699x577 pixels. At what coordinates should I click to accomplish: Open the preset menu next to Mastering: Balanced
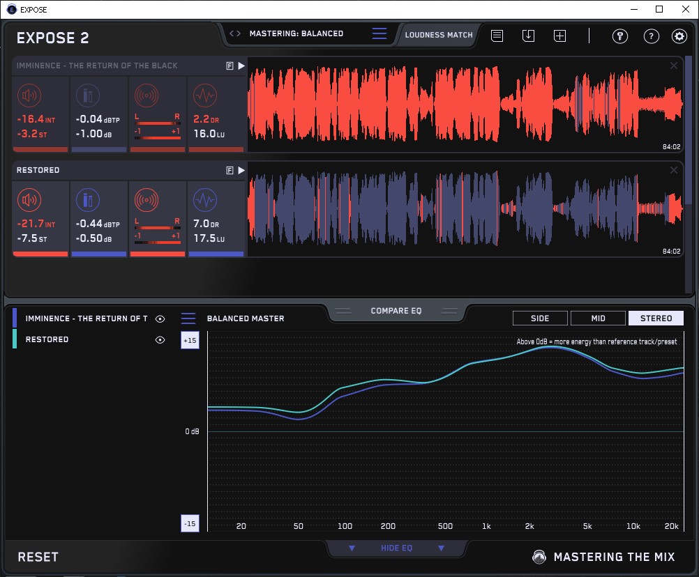click(x=379, y=33)
